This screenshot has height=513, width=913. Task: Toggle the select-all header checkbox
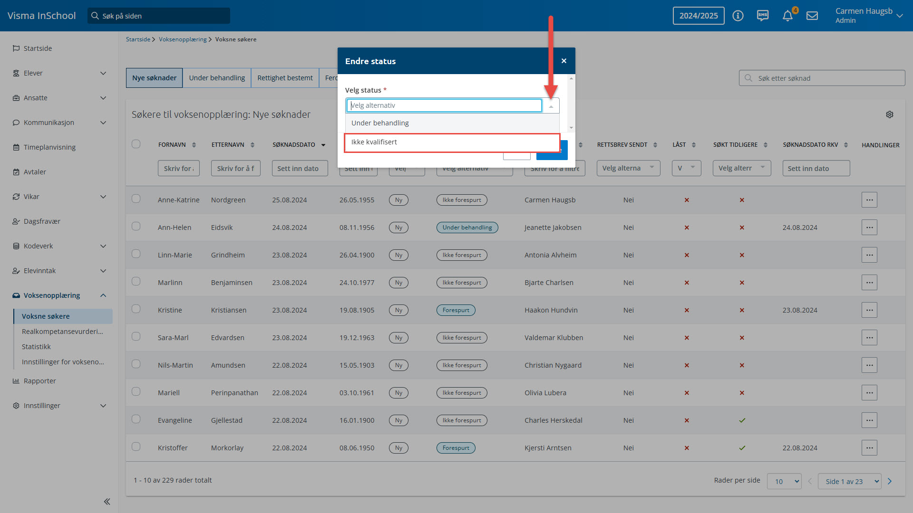pos(136,144)
